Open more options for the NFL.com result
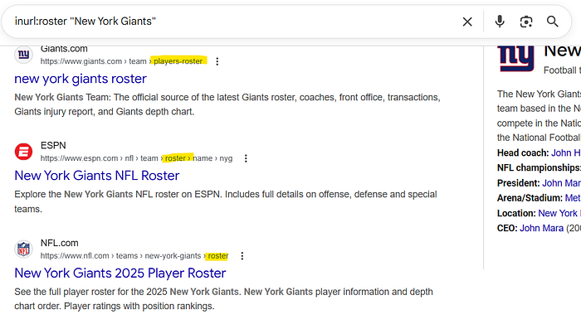The image size is (581, 334). tap(242, 256)
